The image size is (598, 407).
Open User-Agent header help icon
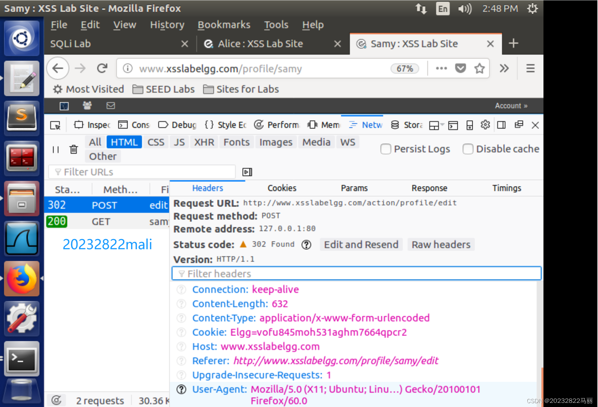click(181, 389)
